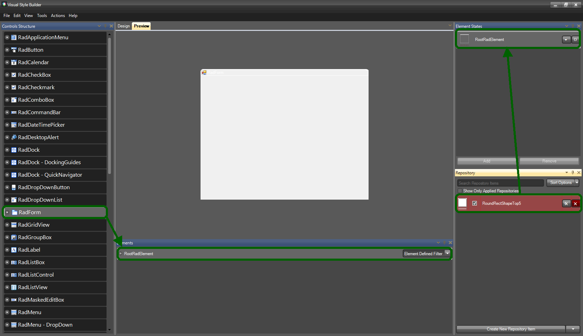The height and width of the screenshot is (336, 583).
Task: Open the Help menu
Action: point(73,16)
